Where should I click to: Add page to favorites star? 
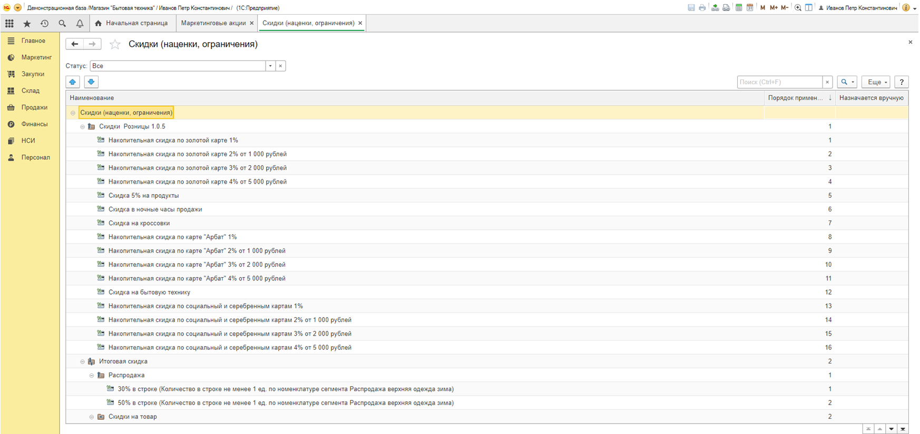click(115, 45)
